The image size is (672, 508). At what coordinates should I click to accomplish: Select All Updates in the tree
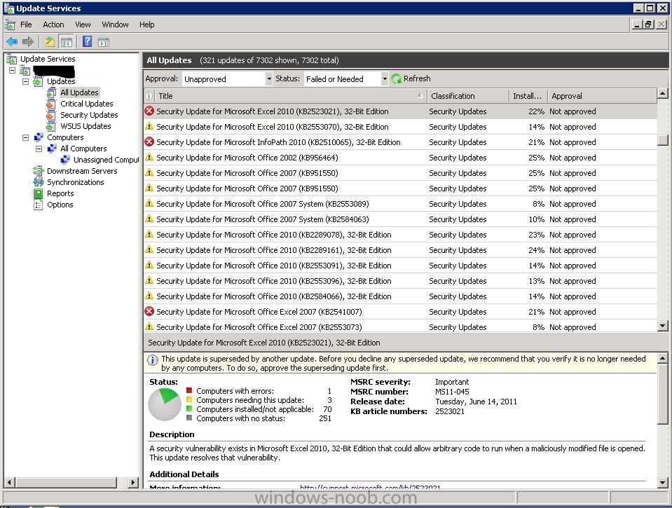click(79, 92)
